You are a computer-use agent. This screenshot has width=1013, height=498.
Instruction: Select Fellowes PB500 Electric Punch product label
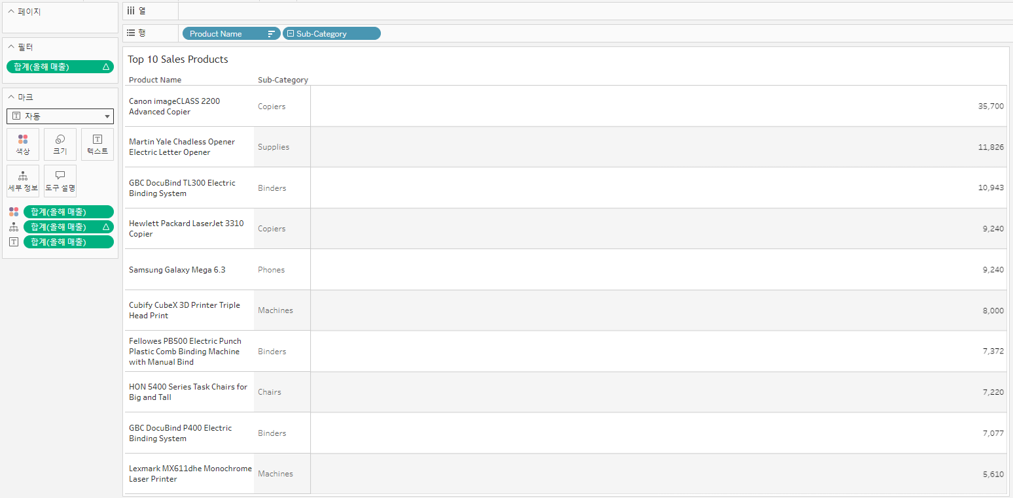pyautogui.click(x=185, y=352)
